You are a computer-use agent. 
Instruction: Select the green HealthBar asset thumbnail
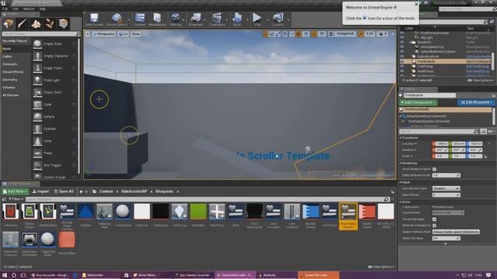[x=198, y=212]
